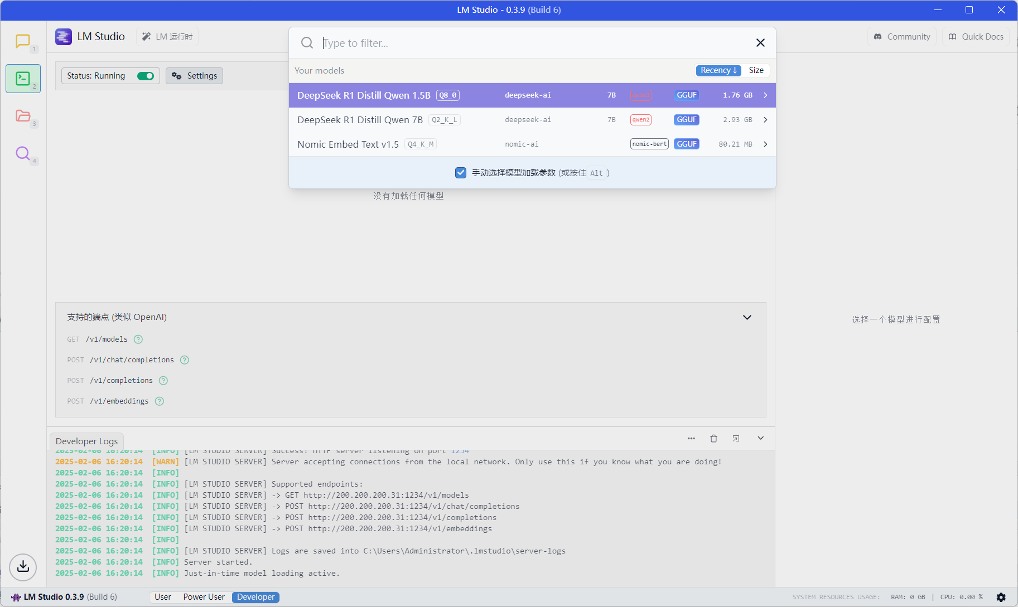
Task: Click log line with server-logs path
Action: (310, 551)
